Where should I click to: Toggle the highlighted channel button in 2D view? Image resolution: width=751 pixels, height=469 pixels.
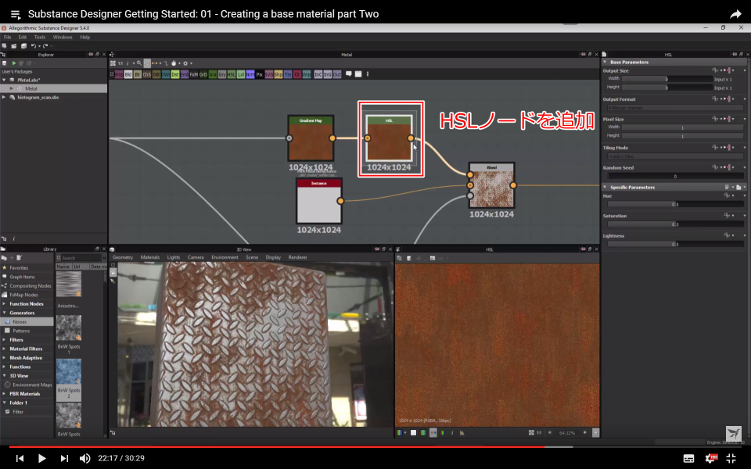tap(433, 432)
